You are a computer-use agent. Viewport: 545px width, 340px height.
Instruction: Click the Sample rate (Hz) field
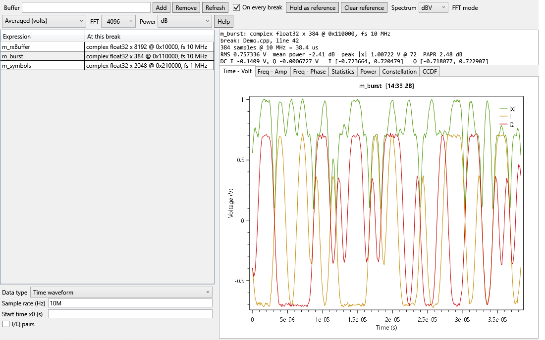(x=130, y=303)
